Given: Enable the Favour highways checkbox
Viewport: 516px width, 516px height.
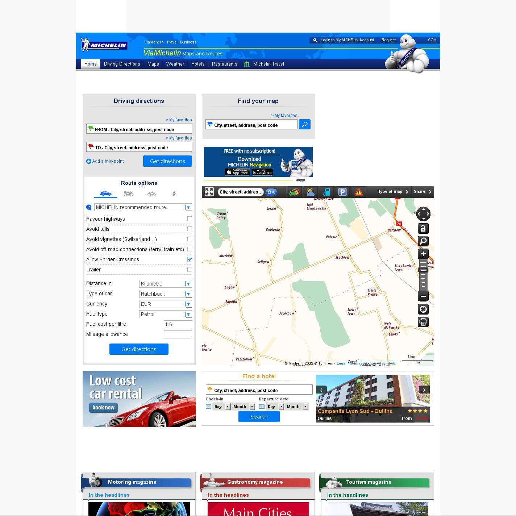Looking at the screenshot, I should [190, 219].
